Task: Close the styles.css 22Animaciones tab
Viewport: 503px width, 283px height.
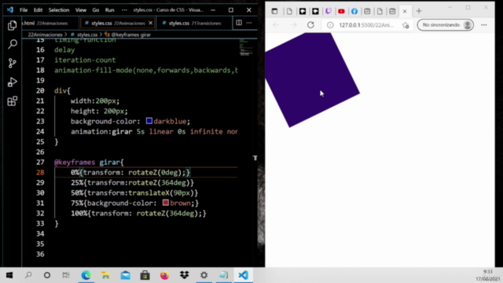Action: click(150, 23)
